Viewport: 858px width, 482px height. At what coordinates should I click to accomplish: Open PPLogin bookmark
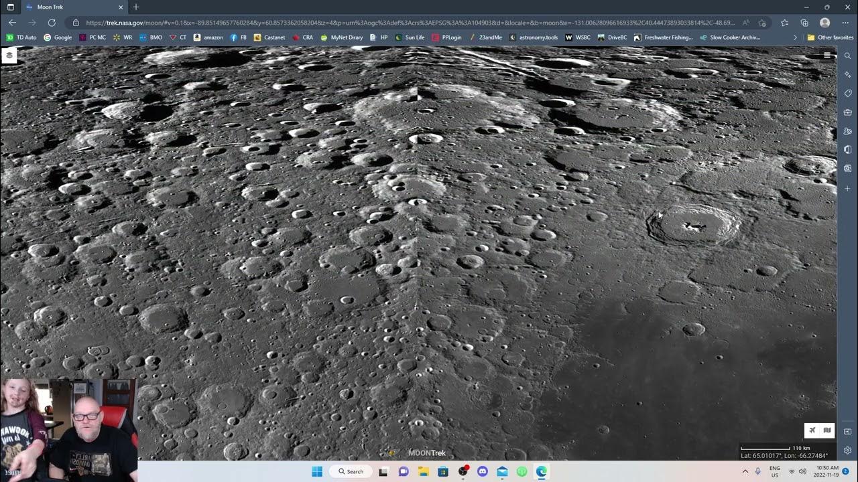click(x=447, y=37)
